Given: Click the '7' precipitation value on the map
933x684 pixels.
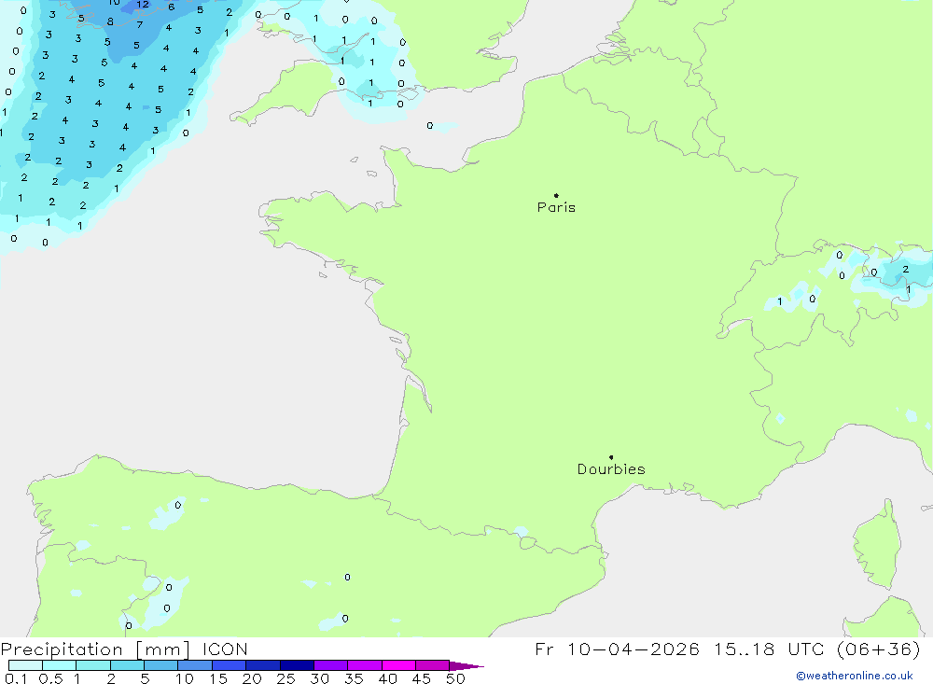Looking at the screenshot, I should [x=140, y=25].
